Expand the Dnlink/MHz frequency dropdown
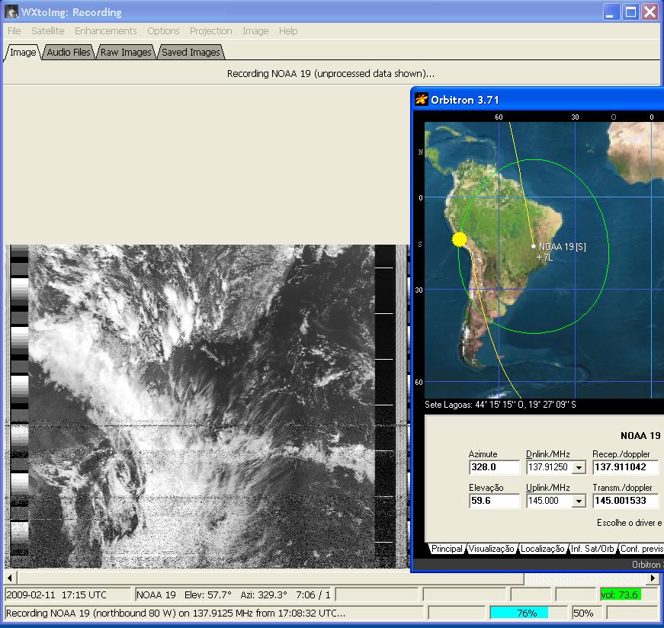This screenshot has height=628, width=664. tap(578, 467)
